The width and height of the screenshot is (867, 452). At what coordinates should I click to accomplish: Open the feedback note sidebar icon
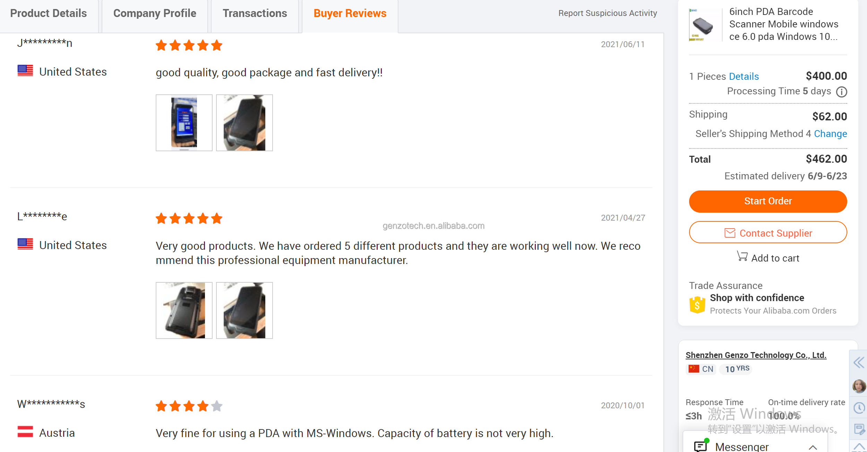pos(859,429)
